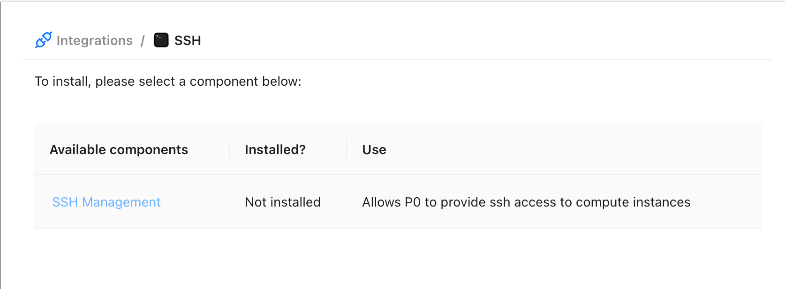The height and width of the screenshot is (289, 785).
Task: Click divider between Available components and Installed?
Action: (229, 149)
